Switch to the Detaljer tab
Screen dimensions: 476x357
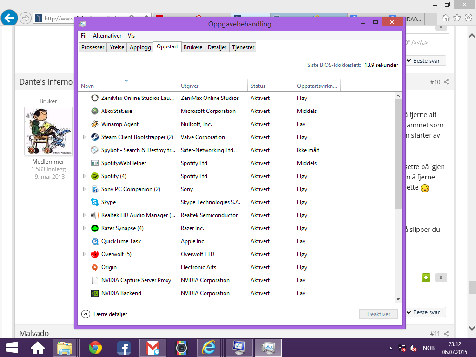(217, 47)
